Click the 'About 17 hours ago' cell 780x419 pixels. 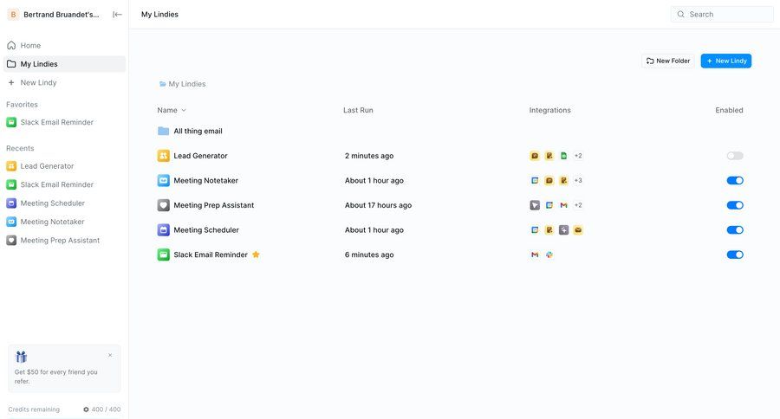tap(378, 205)
